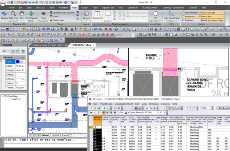Click the Layout icon in ribbon
The height and width of the screenshot is (151, 230).
[x=86, y=14]
